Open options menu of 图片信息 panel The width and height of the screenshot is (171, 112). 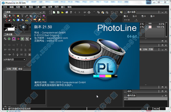159,12
